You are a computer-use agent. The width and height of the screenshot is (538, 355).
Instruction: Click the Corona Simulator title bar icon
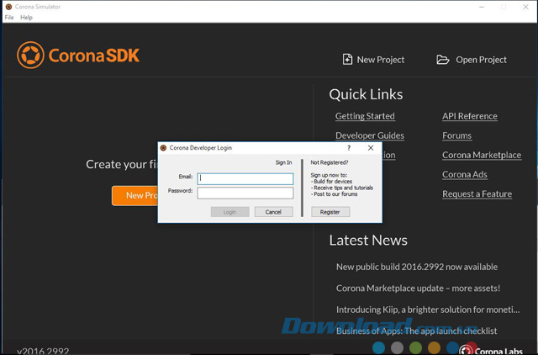click(8, 7)
